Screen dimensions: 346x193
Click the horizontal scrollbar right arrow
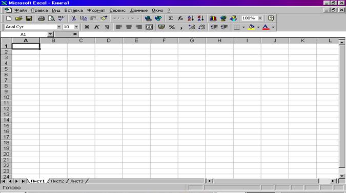333,181
